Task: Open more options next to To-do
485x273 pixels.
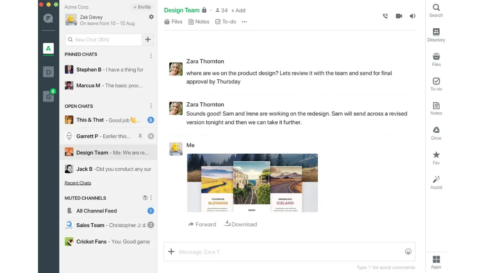Action: tap(244, 22)
